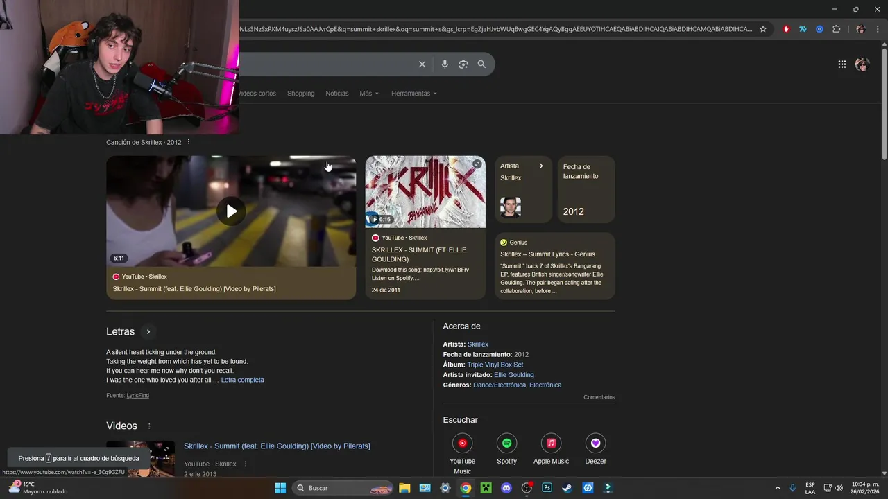Viewport: 888px width, 499px height.
Task: Open Chrome three-dot menu
Action: point(878,29)
